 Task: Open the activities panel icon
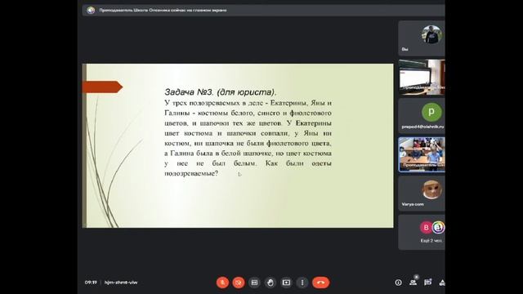[x=442, y=283]
